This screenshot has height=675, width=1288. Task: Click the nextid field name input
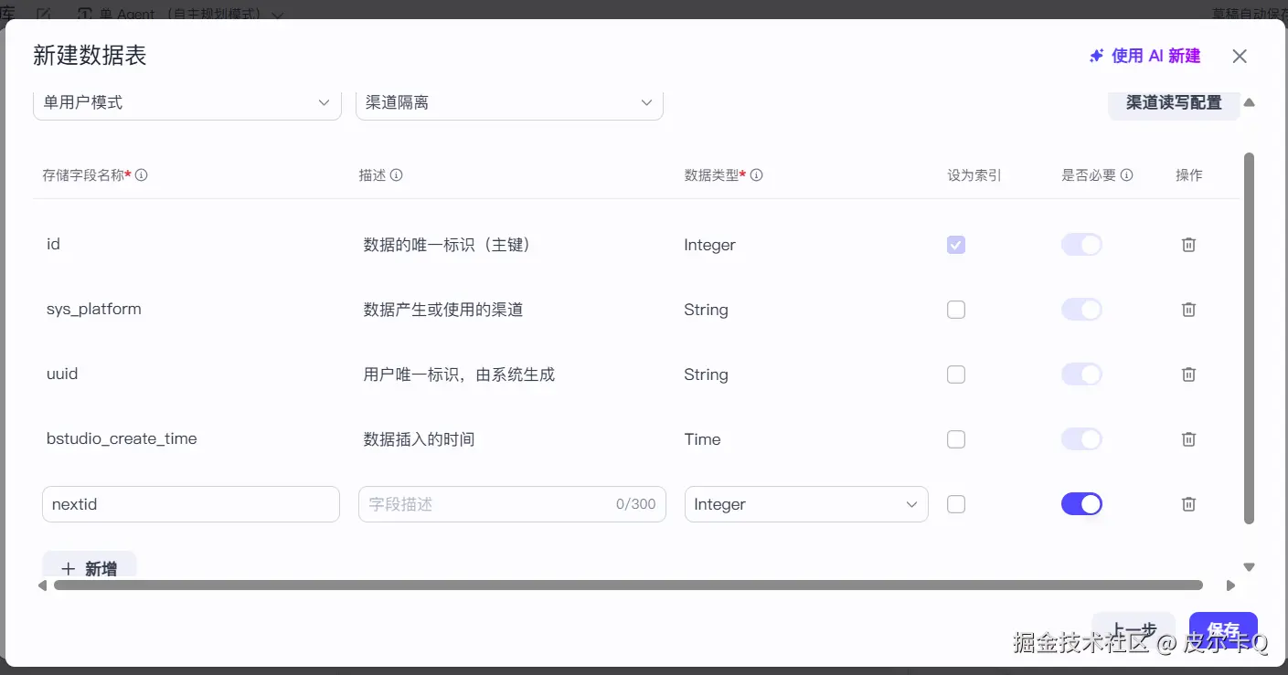pyautogui.click(x=191, y=504)
